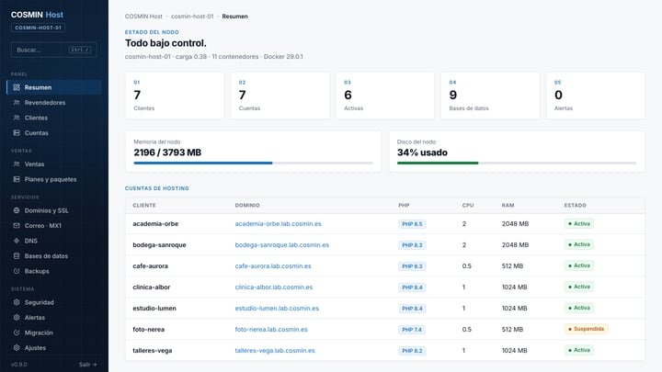Click the Backups clock icon
The width and height of the screenshot is (662, 372).
click(x=17, y=271)
